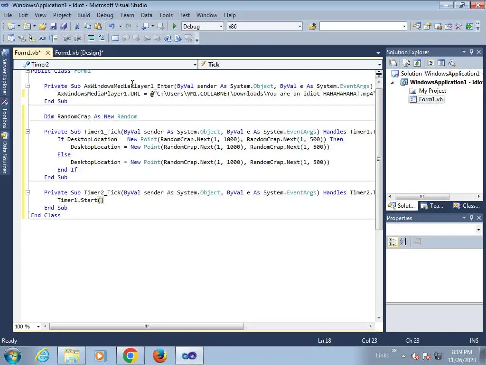Collapse WindowsApplication1 project tree node
Image resolution: width=486 pixels, height=365 pixels.
[392, 83]
